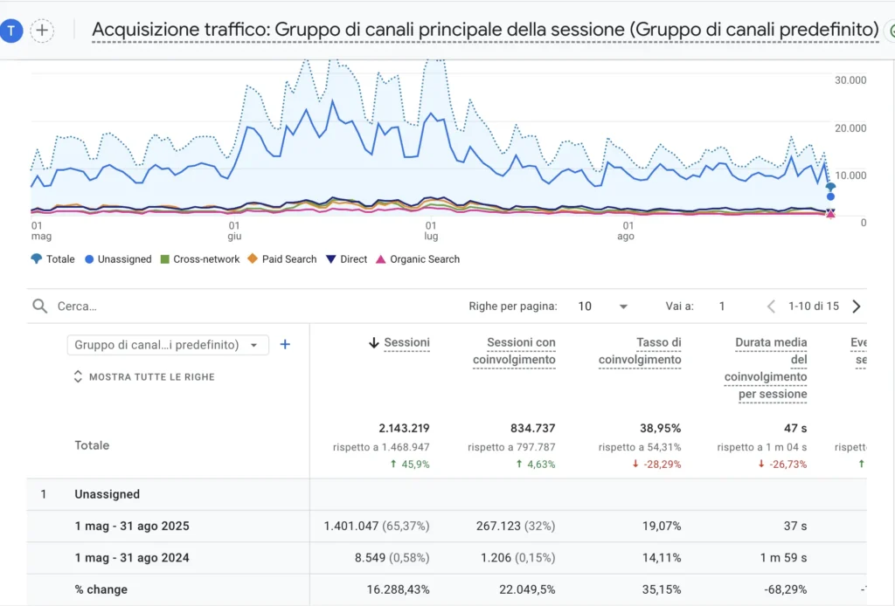Click the Unassigned row label
895x606 pixels.
pos(107,494)
